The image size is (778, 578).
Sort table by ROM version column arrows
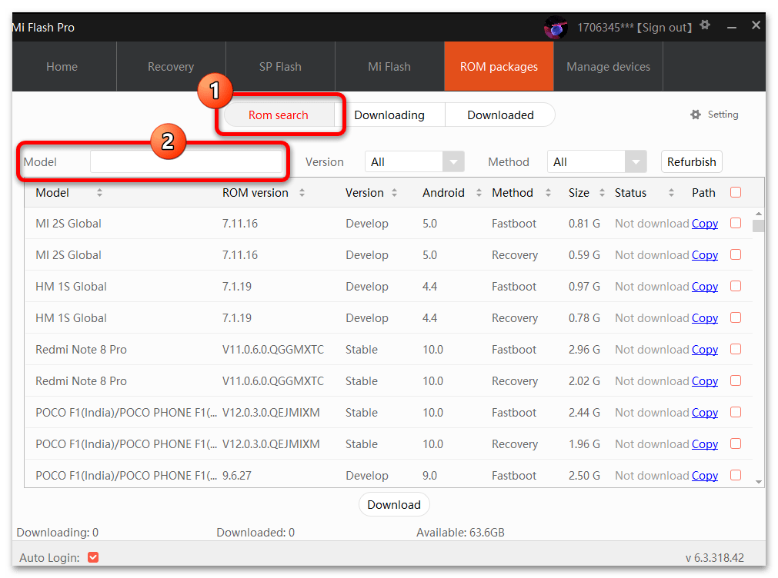tap(302, 193)
